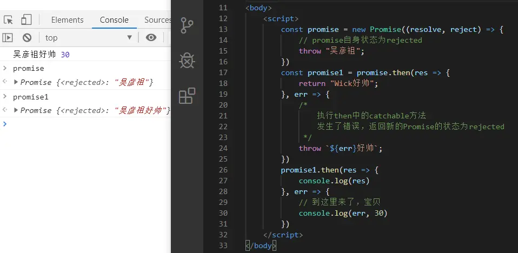Focus the empty console prompt line
The height and width of the screenshot is (253, 518).
pos(86,124)
